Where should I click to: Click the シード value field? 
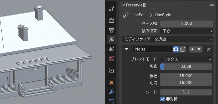pyautogui.click(x=186, y=92)
